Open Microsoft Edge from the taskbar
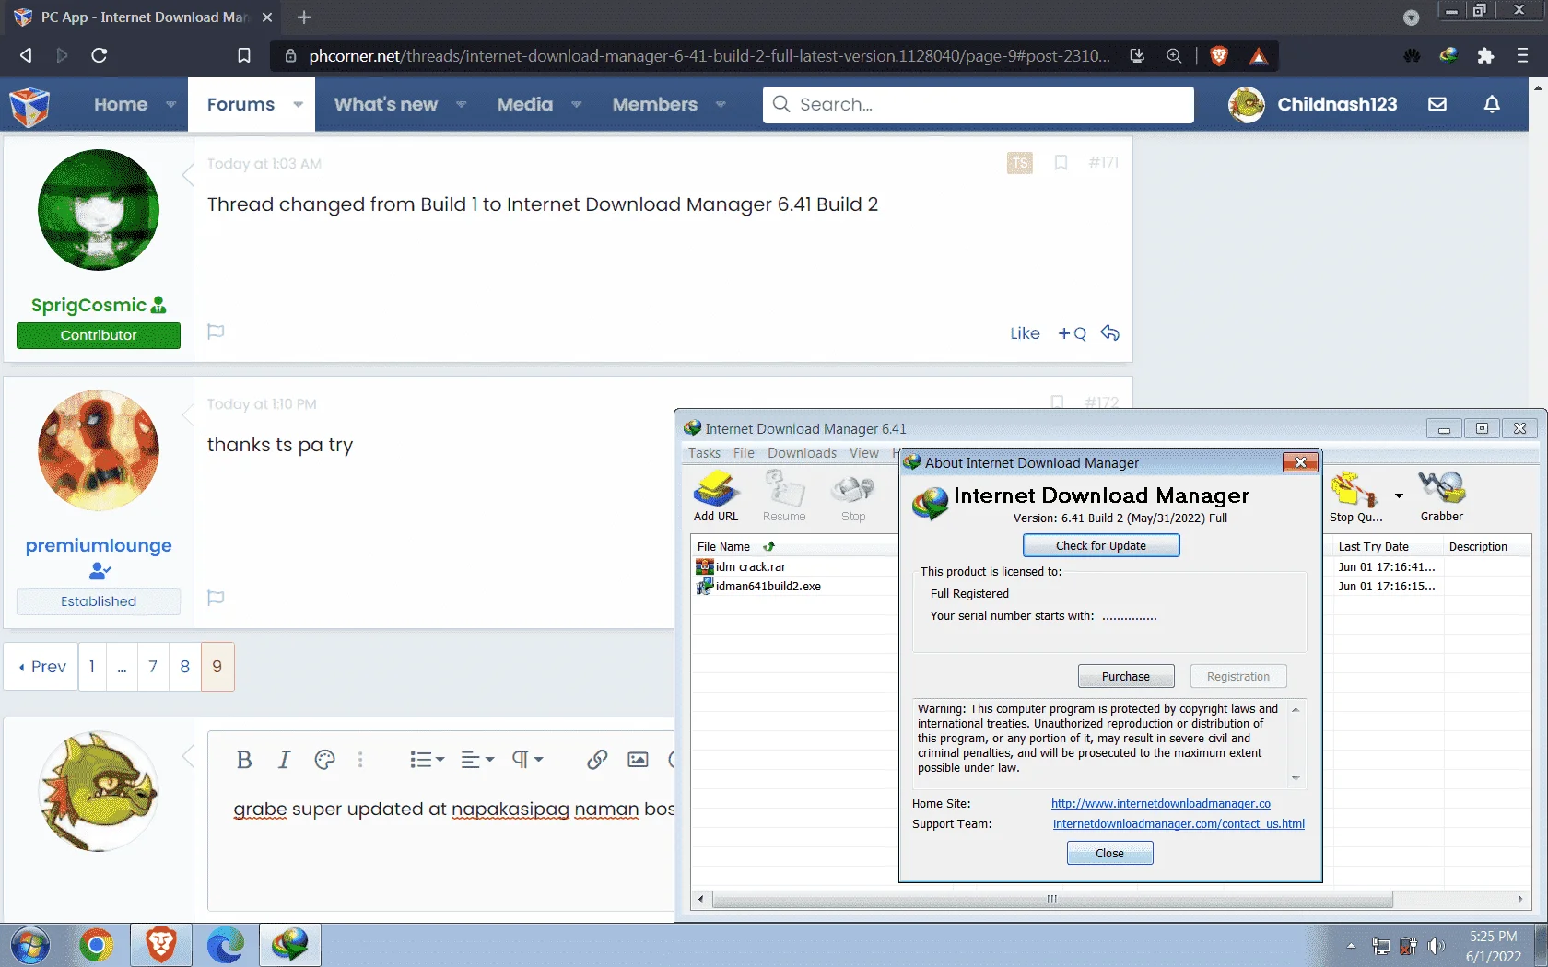Screen dimensions: 1548x967 click(x=225, y=945)
